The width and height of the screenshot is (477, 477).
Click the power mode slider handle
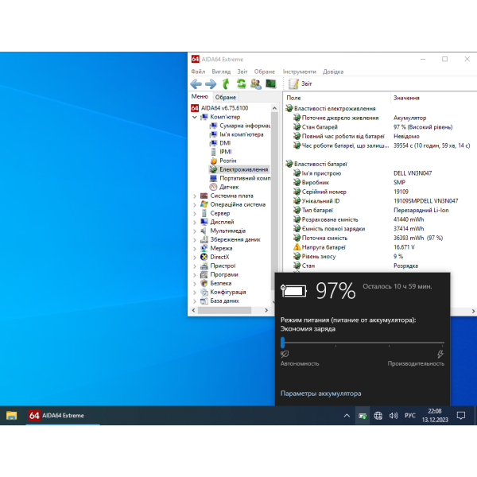pos(282,343)
